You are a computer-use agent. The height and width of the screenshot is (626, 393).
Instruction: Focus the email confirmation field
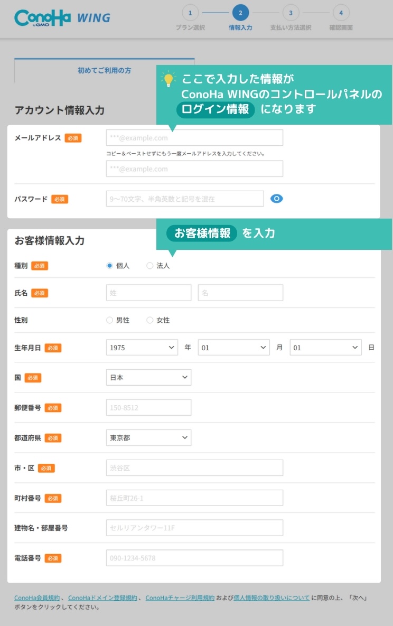point(194,169)
